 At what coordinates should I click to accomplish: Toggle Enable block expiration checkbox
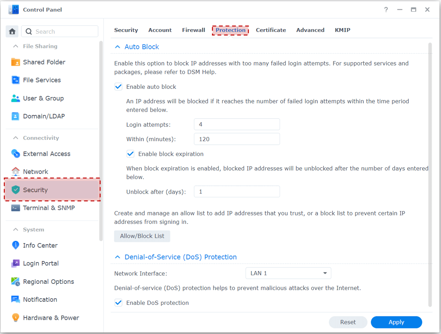pos(130,154)
